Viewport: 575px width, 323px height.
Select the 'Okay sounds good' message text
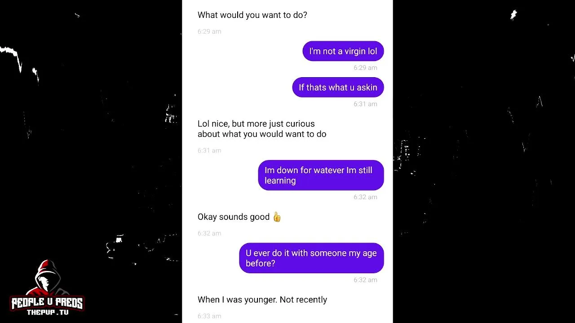click(x=234, y=217)
